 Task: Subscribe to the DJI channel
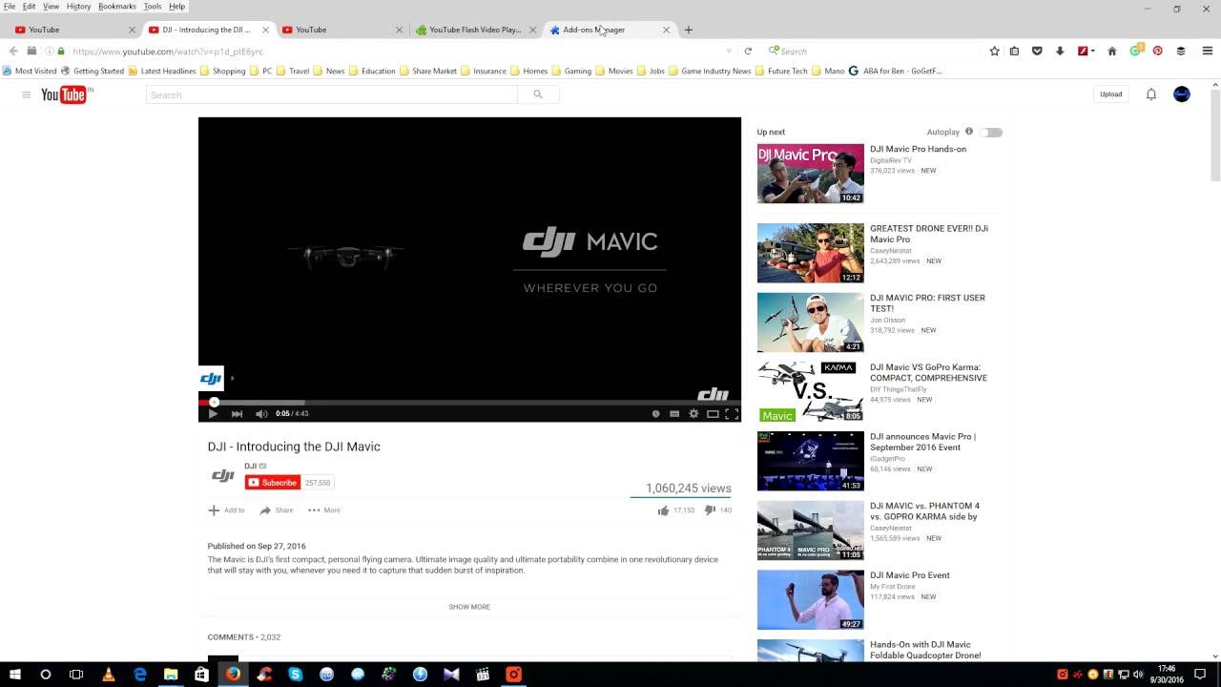pyautogui.click(x=273, y=483)
